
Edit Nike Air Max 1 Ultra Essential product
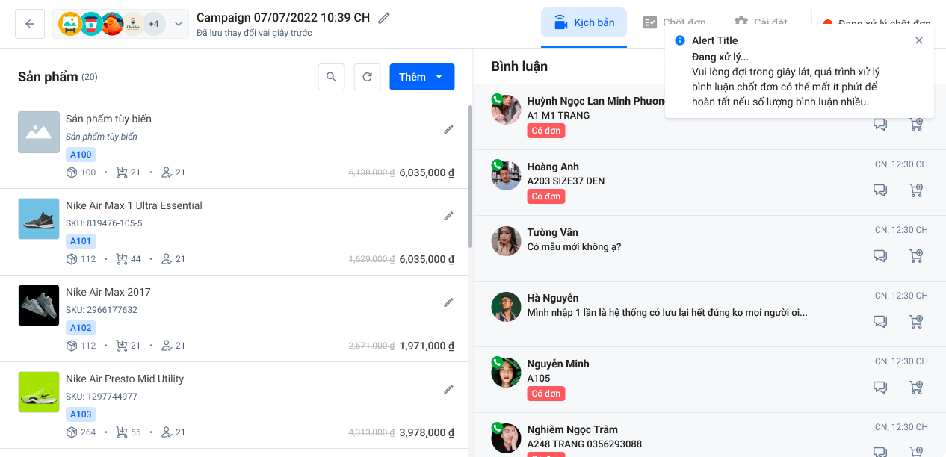448,216
